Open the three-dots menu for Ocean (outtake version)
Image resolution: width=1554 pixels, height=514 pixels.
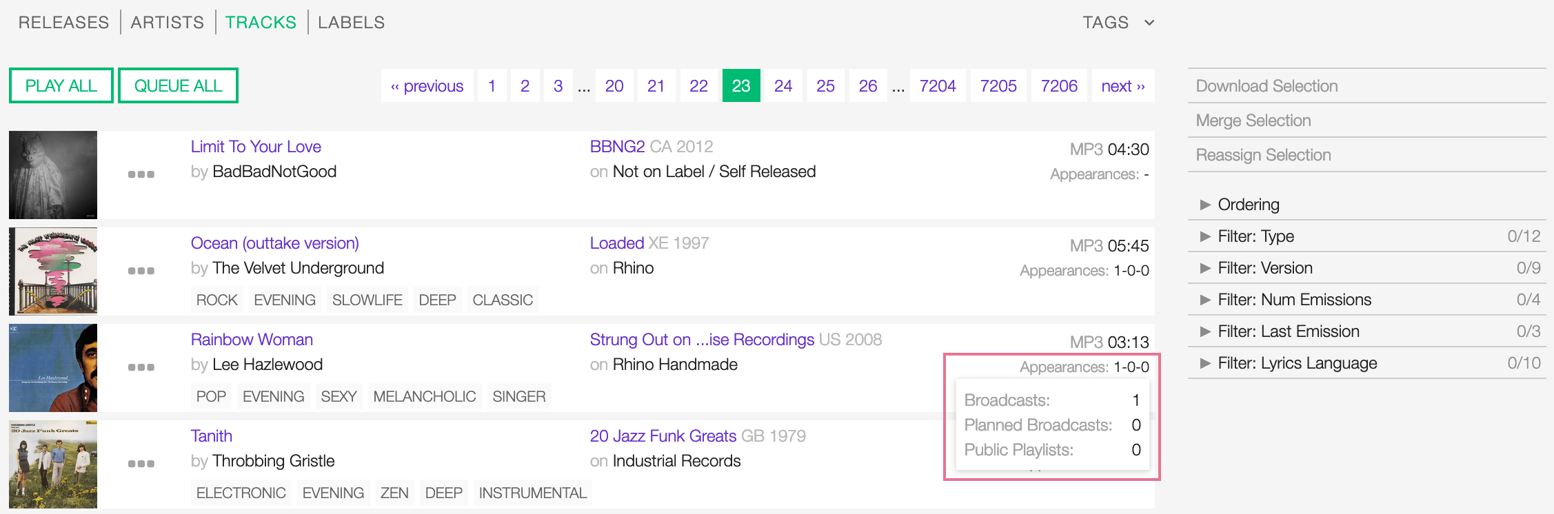coord(141,271)
